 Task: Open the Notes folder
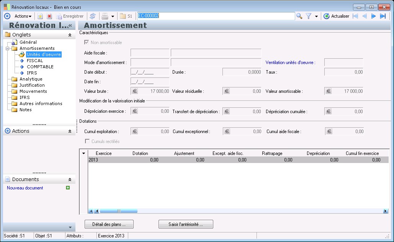[25, 110]
